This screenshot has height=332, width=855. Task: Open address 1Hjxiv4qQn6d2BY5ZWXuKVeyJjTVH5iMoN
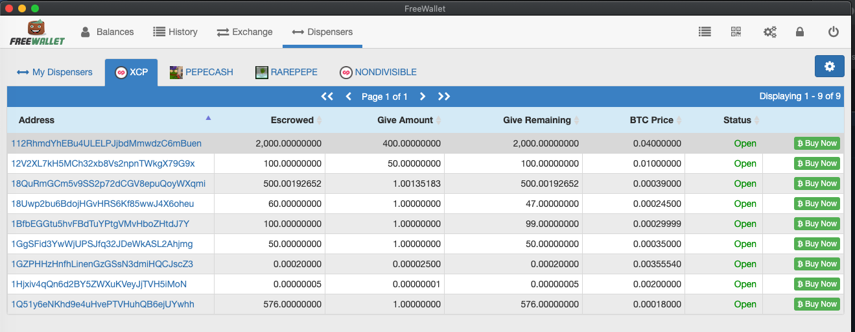coord(99,284)
